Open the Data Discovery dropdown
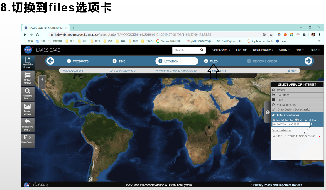This screenshot has height=190, width=326. (263, 50)
